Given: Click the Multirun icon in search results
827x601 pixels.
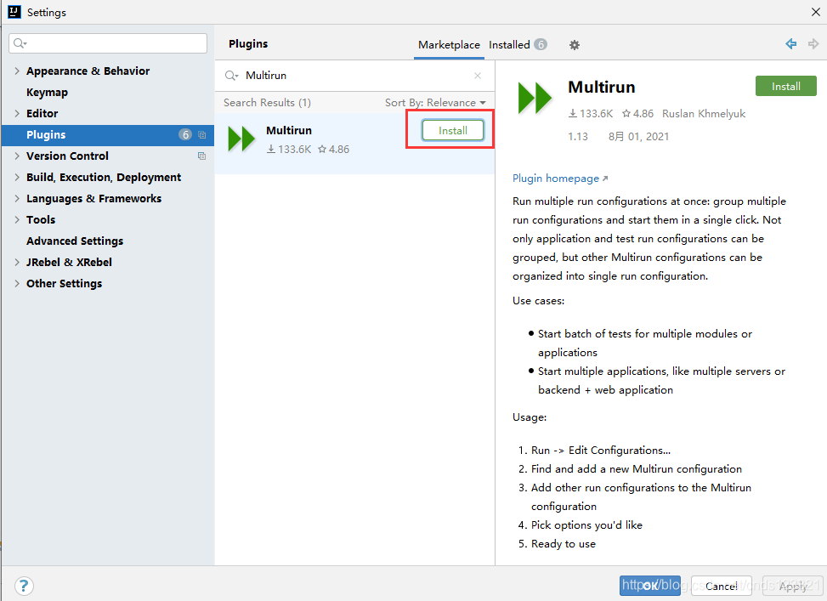Looking at the screenshot, I should [241, 139].
